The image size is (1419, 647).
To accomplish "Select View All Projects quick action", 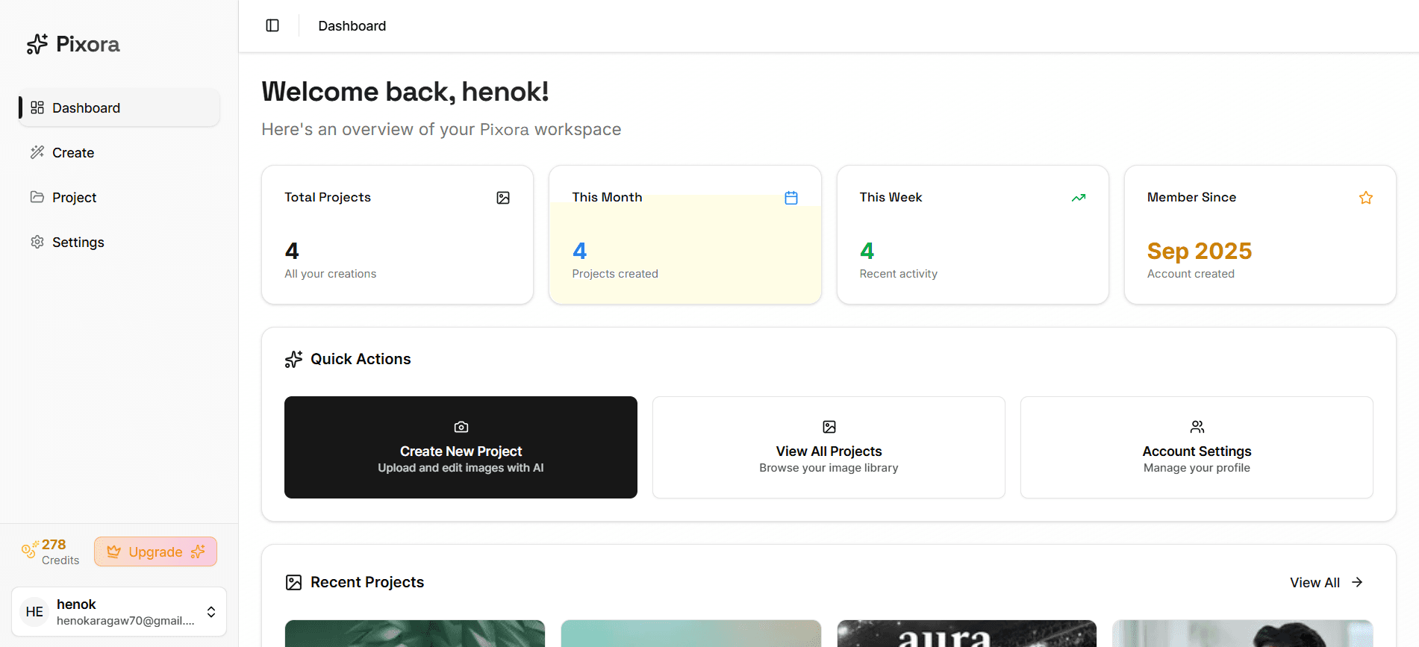I will (x=829, y=448).
